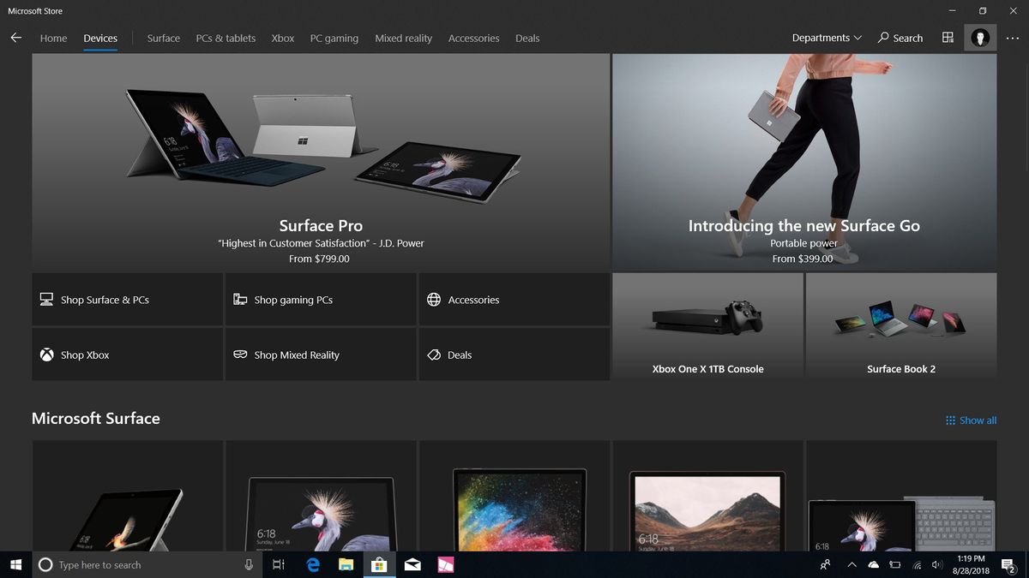1029x578 pixels.
Task: Open the Action Center notifications icon
Action: [1010, 564]
